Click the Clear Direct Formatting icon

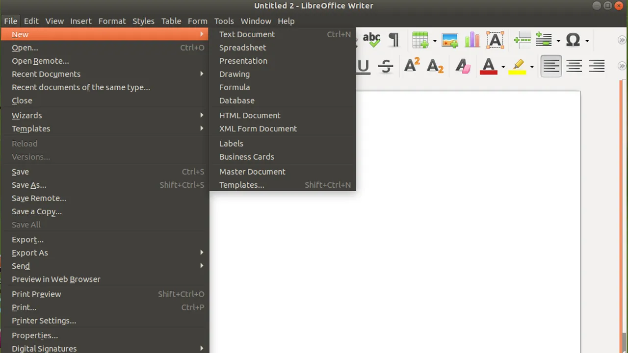click(x=463, y=66)
